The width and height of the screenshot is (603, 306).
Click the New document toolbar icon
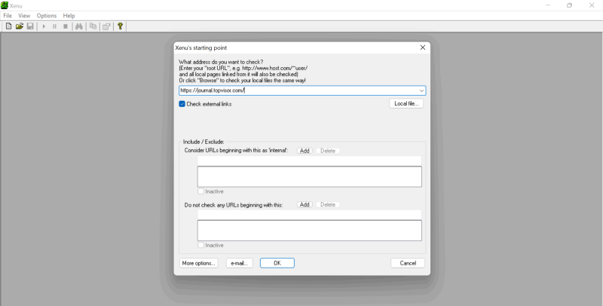[x=8, y=26]
